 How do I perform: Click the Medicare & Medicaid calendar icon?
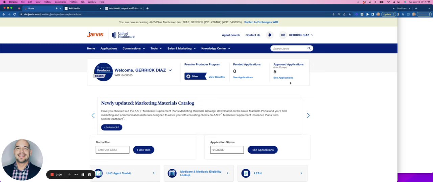[x=172, y=173]
